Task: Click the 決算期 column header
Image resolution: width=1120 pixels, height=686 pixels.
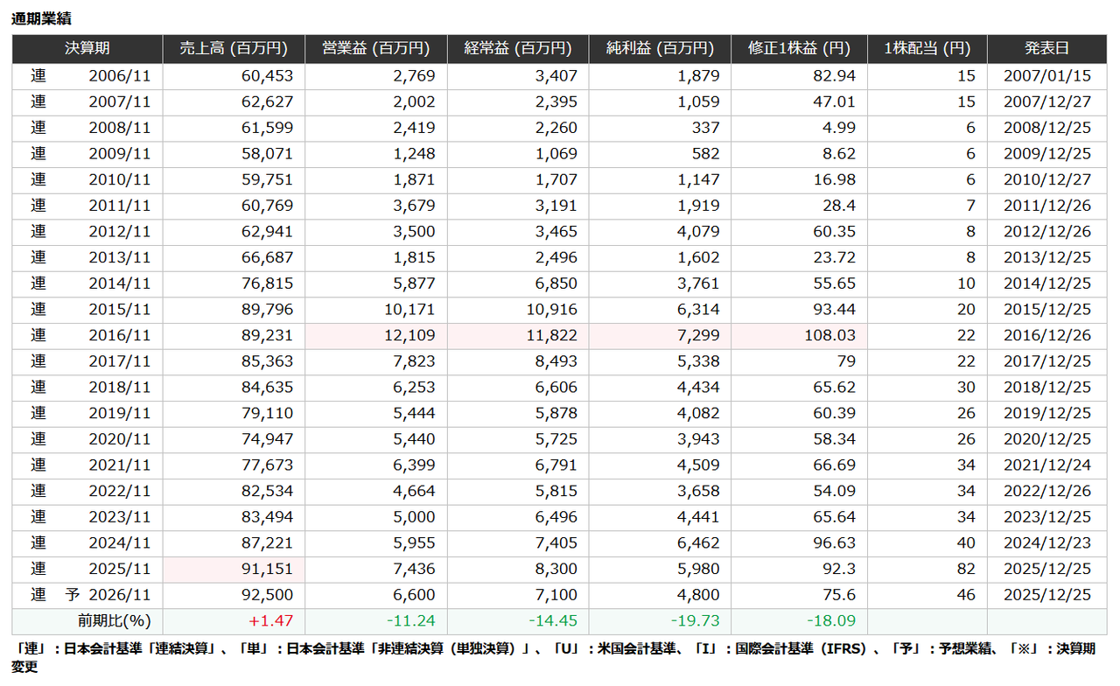Action: coord(87,49)
